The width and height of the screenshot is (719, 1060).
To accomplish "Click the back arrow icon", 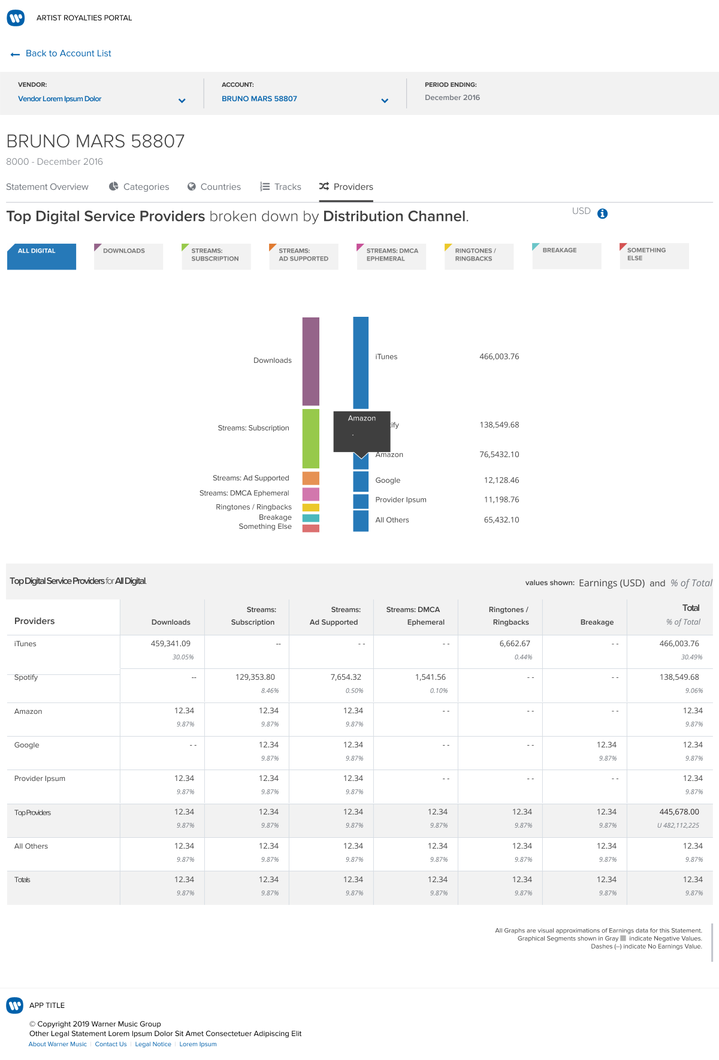I will pyautogui.click(x=15, y=54).
